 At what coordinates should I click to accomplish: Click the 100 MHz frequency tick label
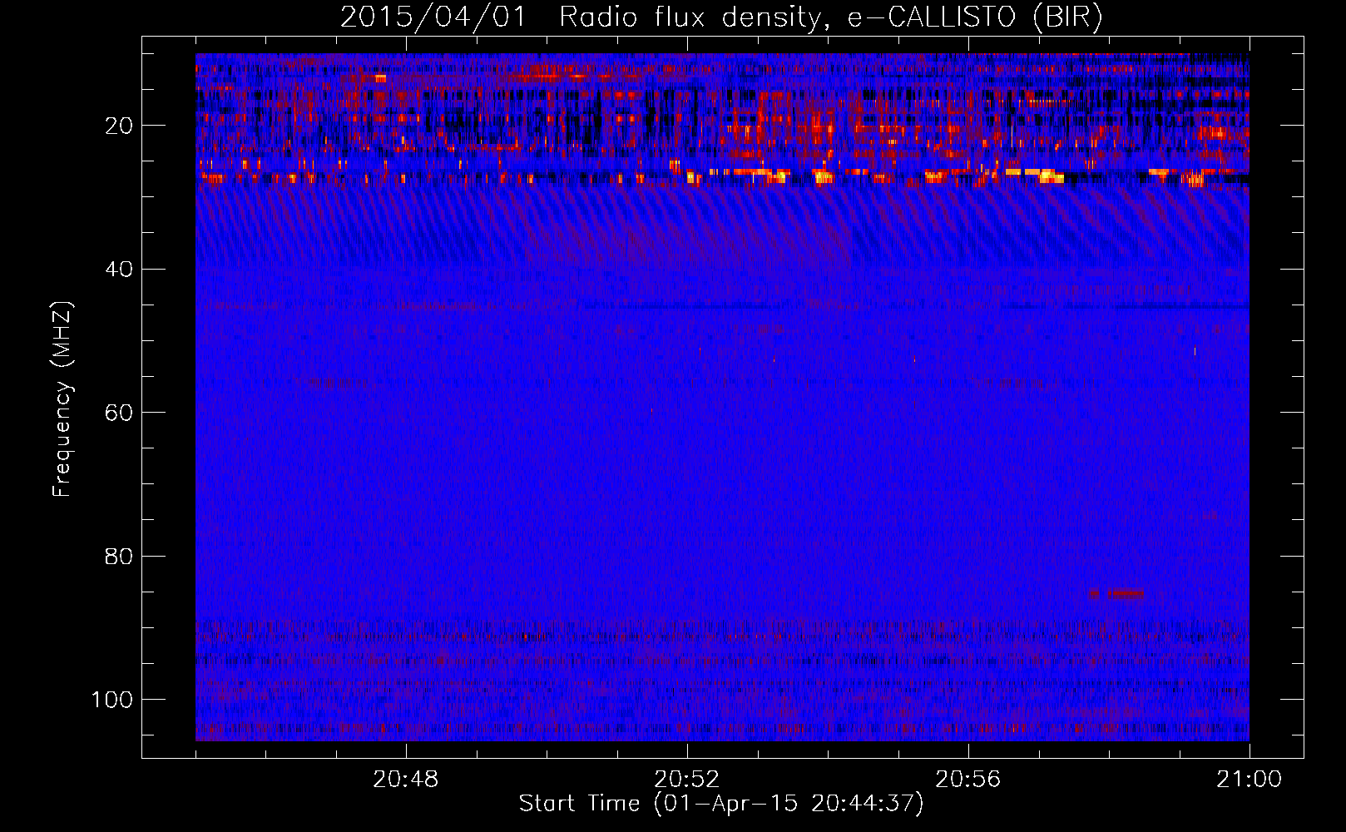112,700
